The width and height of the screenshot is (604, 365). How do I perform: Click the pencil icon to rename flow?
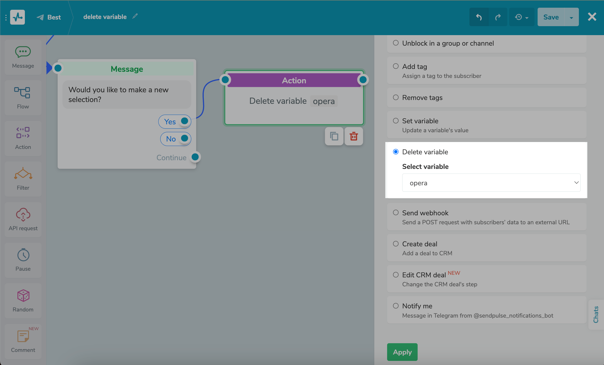[135, 16]
